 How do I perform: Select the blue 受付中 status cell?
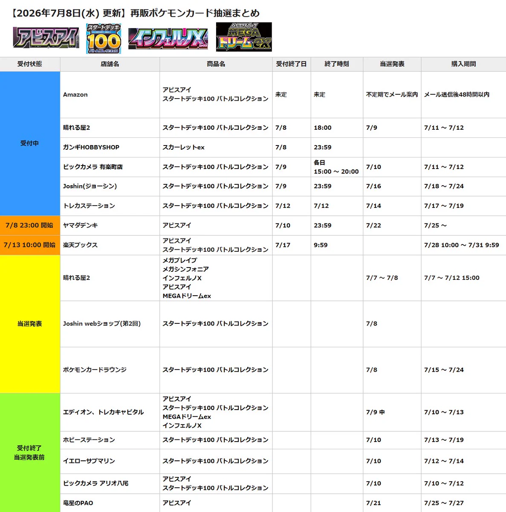click(30, 143)
